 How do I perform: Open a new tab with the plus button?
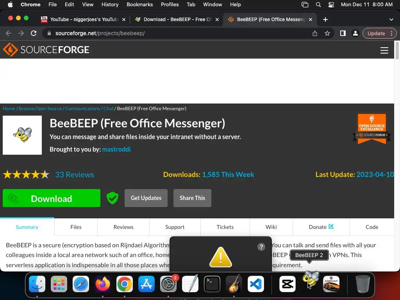325,20
